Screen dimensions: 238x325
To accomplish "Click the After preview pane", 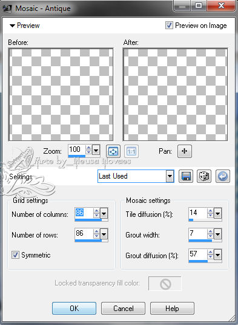I will click(176, 95).
